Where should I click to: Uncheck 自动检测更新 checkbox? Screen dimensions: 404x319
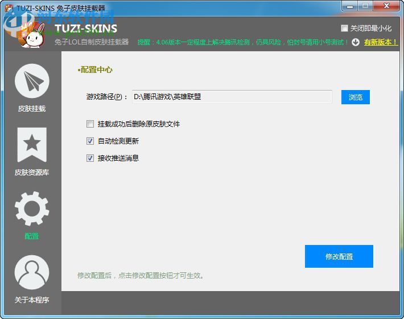tap(90, 141)
